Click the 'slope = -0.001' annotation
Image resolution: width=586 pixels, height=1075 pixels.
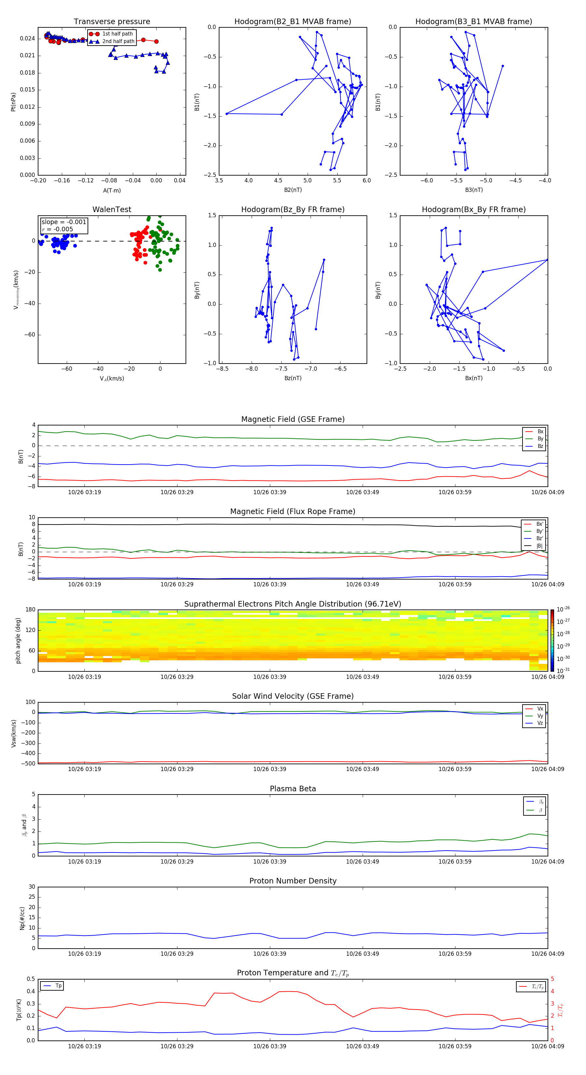[x=64, y=222]
